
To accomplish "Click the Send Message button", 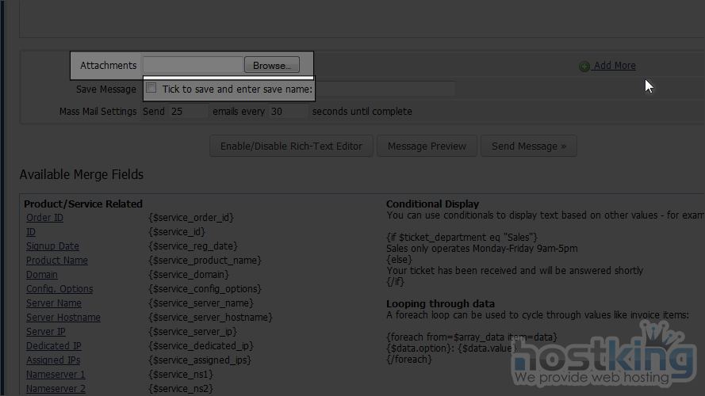I will pyautogui.click(x=528, y=146).
